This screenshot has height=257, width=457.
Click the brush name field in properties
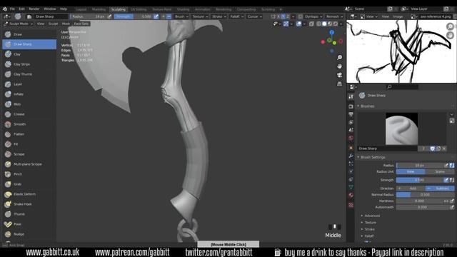pyautogui.click(x=388, y=148)
